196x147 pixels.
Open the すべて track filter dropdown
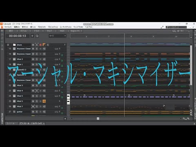tap(58, 36)
